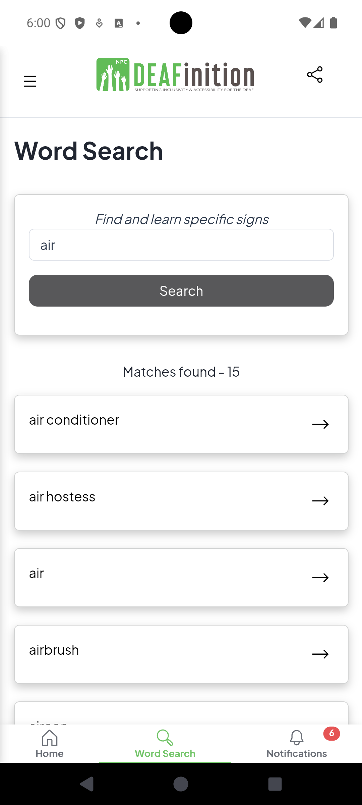The height and width of the screenshot is (805, 362).
Task: Tap the share icon in header
Action: pos(315,74)
